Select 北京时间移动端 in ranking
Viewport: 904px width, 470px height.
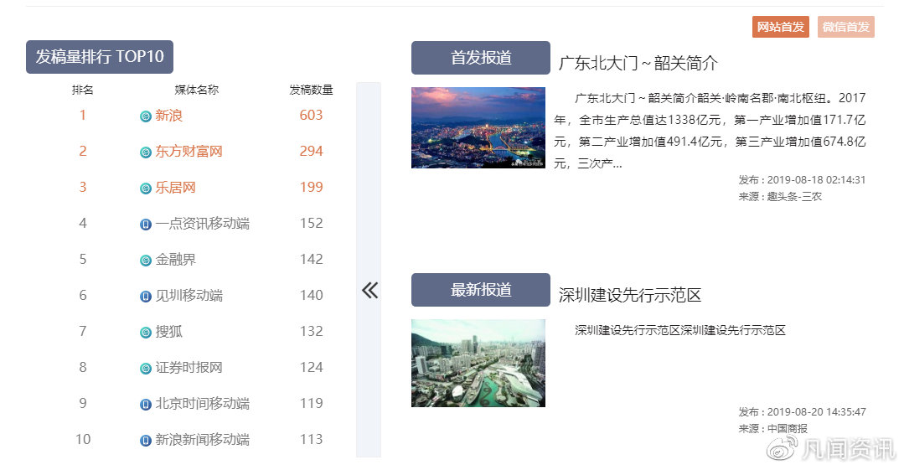203,404
